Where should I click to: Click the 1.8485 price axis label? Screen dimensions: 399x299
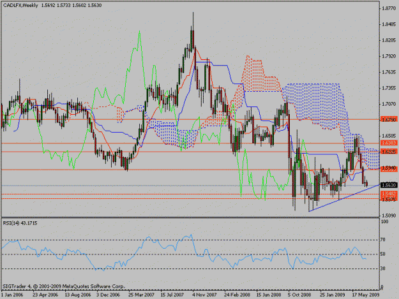tap(389, 24)
